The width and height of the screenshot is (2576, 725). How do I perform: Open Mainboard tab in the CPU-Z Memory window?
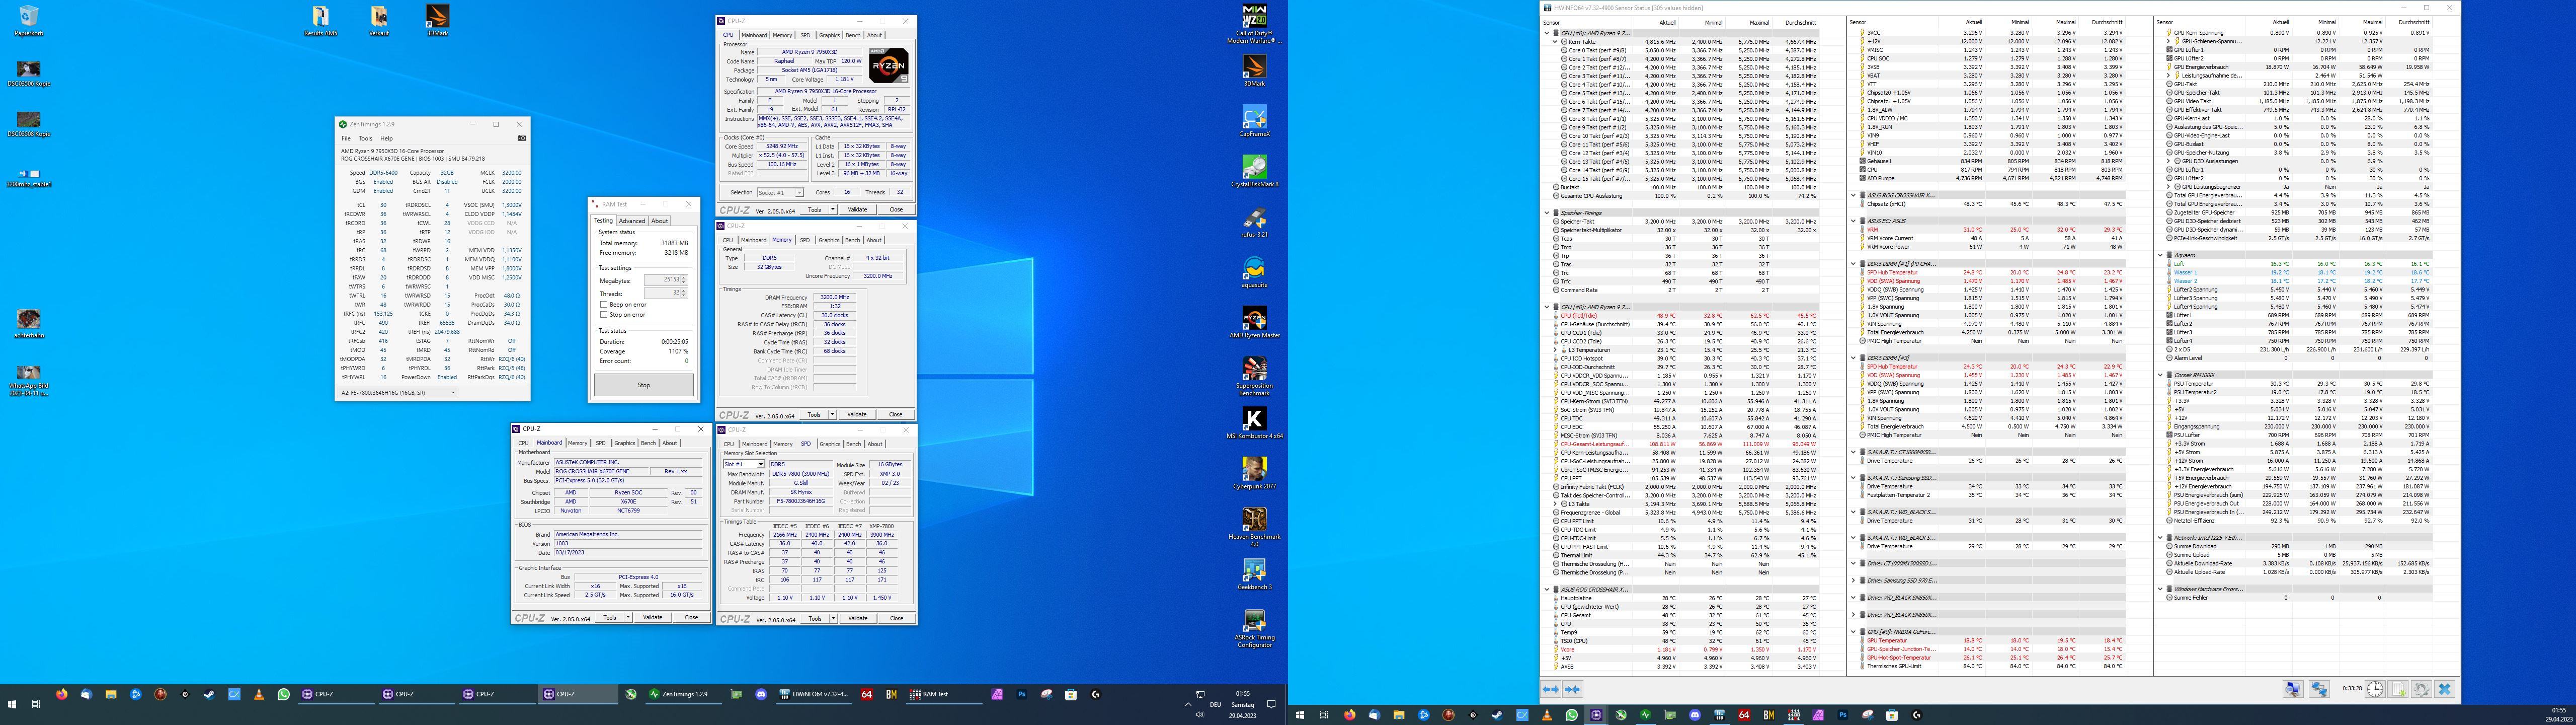[x=754, y=240]
